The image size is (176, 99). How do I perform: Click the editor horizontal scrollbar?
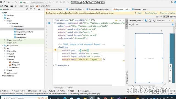tap(82, 85)
